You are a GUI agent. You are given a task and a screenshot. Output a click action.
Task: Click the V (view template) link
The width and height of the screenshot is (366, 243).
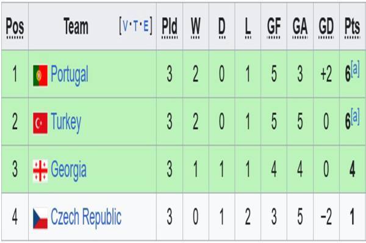click(125, 26)
